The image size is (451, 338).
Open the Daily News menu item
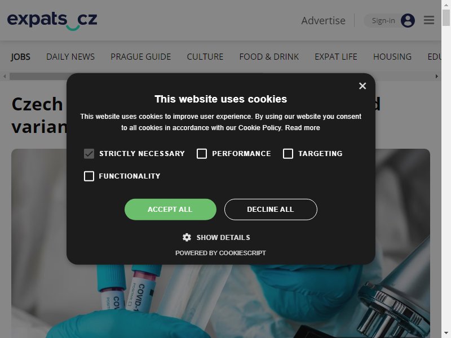pyautogui.click(x=70, y=57)
